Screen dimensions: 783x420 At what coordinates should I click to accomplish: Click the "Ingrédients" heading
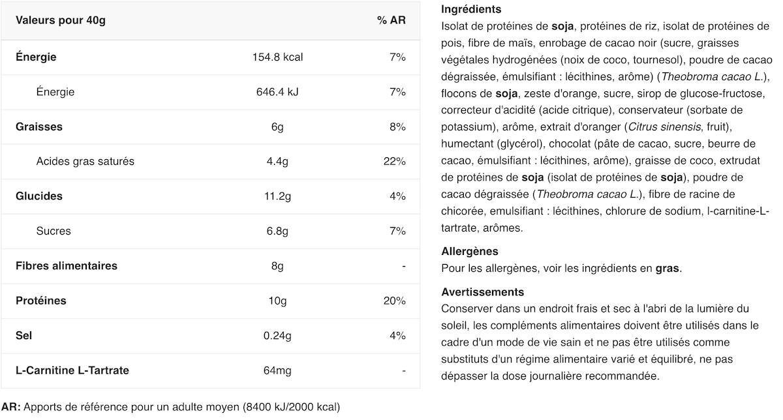click(x=471, y=10)
